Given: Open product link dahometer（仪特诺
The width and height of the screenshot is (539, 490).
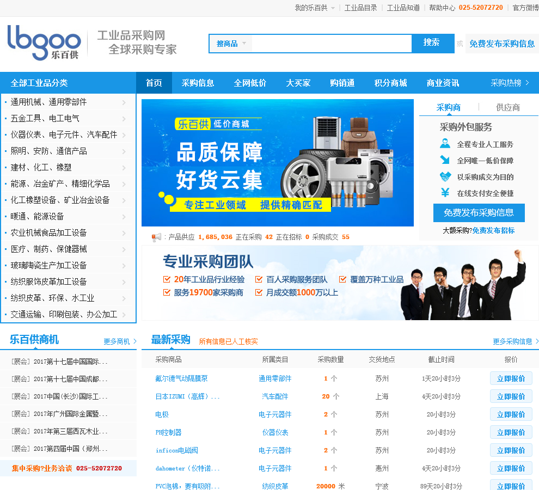Looking at the screenshot, I should pos(187,468).
